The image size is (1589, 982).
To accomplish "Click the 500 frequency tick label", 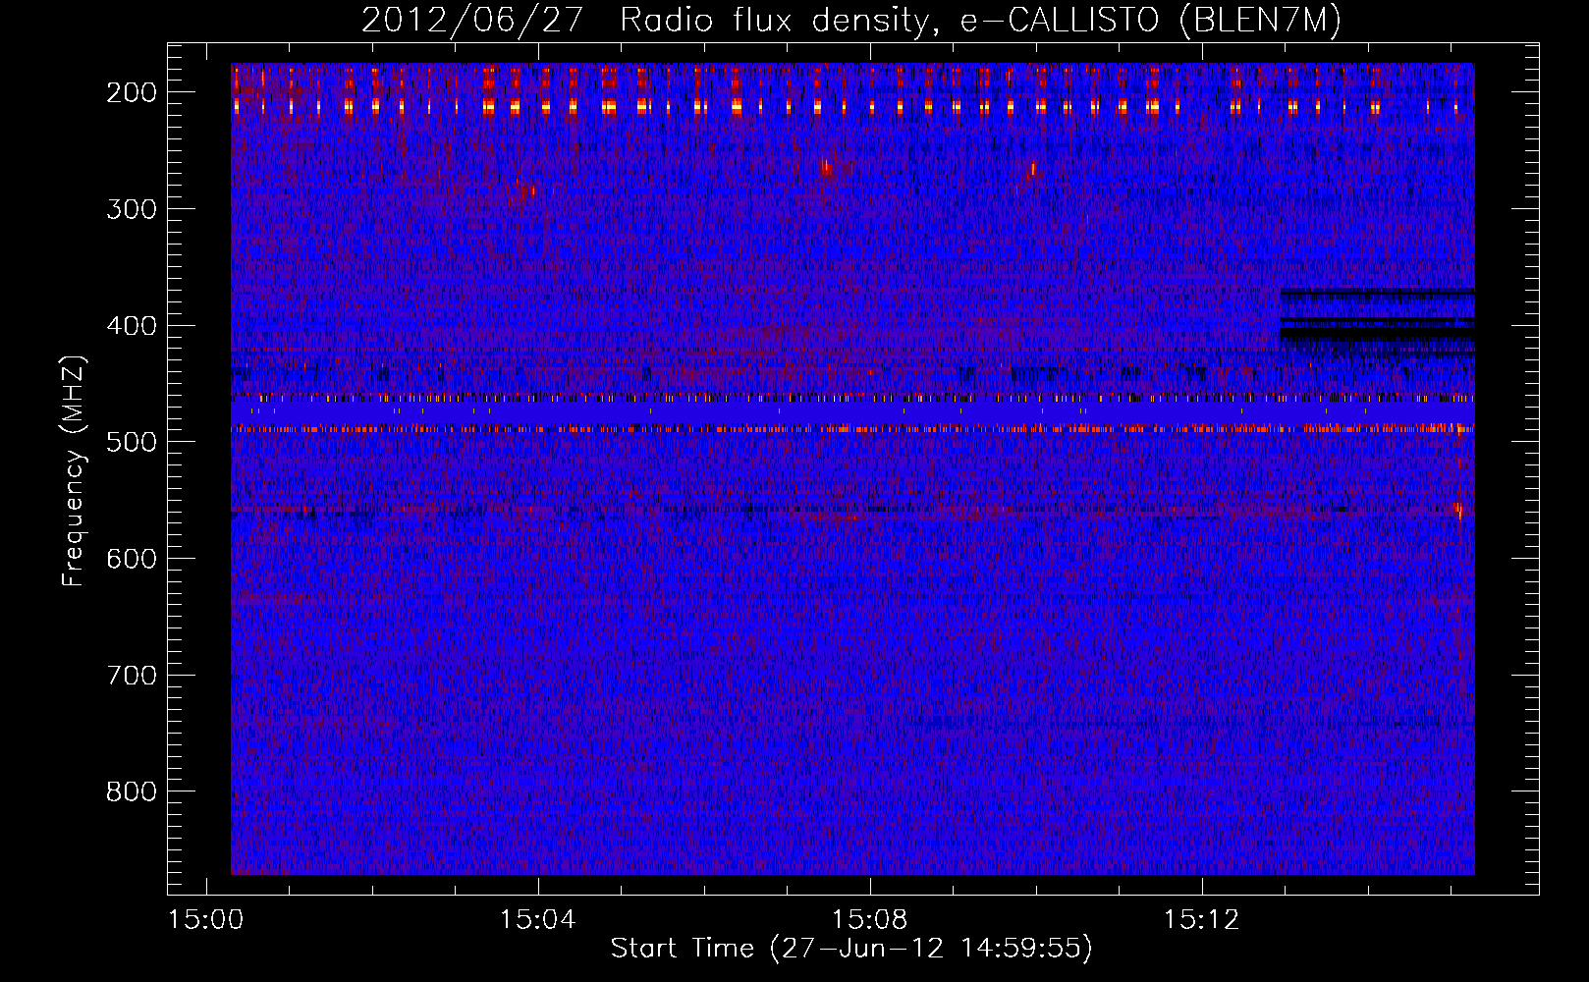I will pyautogui.click(x=132, y=442).
